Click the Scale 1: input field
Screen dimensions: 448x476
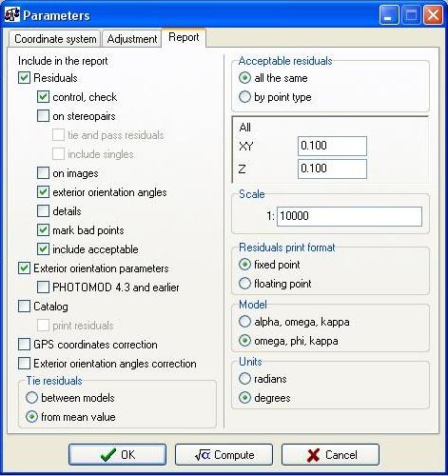coord(349,216)
